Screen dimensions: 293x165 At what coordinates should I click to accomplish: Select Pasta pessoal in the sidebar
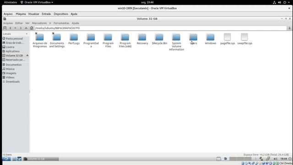pyautogui.click(x=14, y=38)
